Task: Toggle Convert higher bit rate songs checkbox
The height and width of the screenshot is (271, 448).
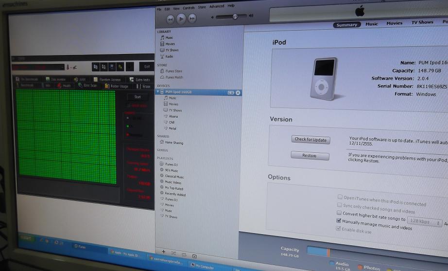Action: 340,213
